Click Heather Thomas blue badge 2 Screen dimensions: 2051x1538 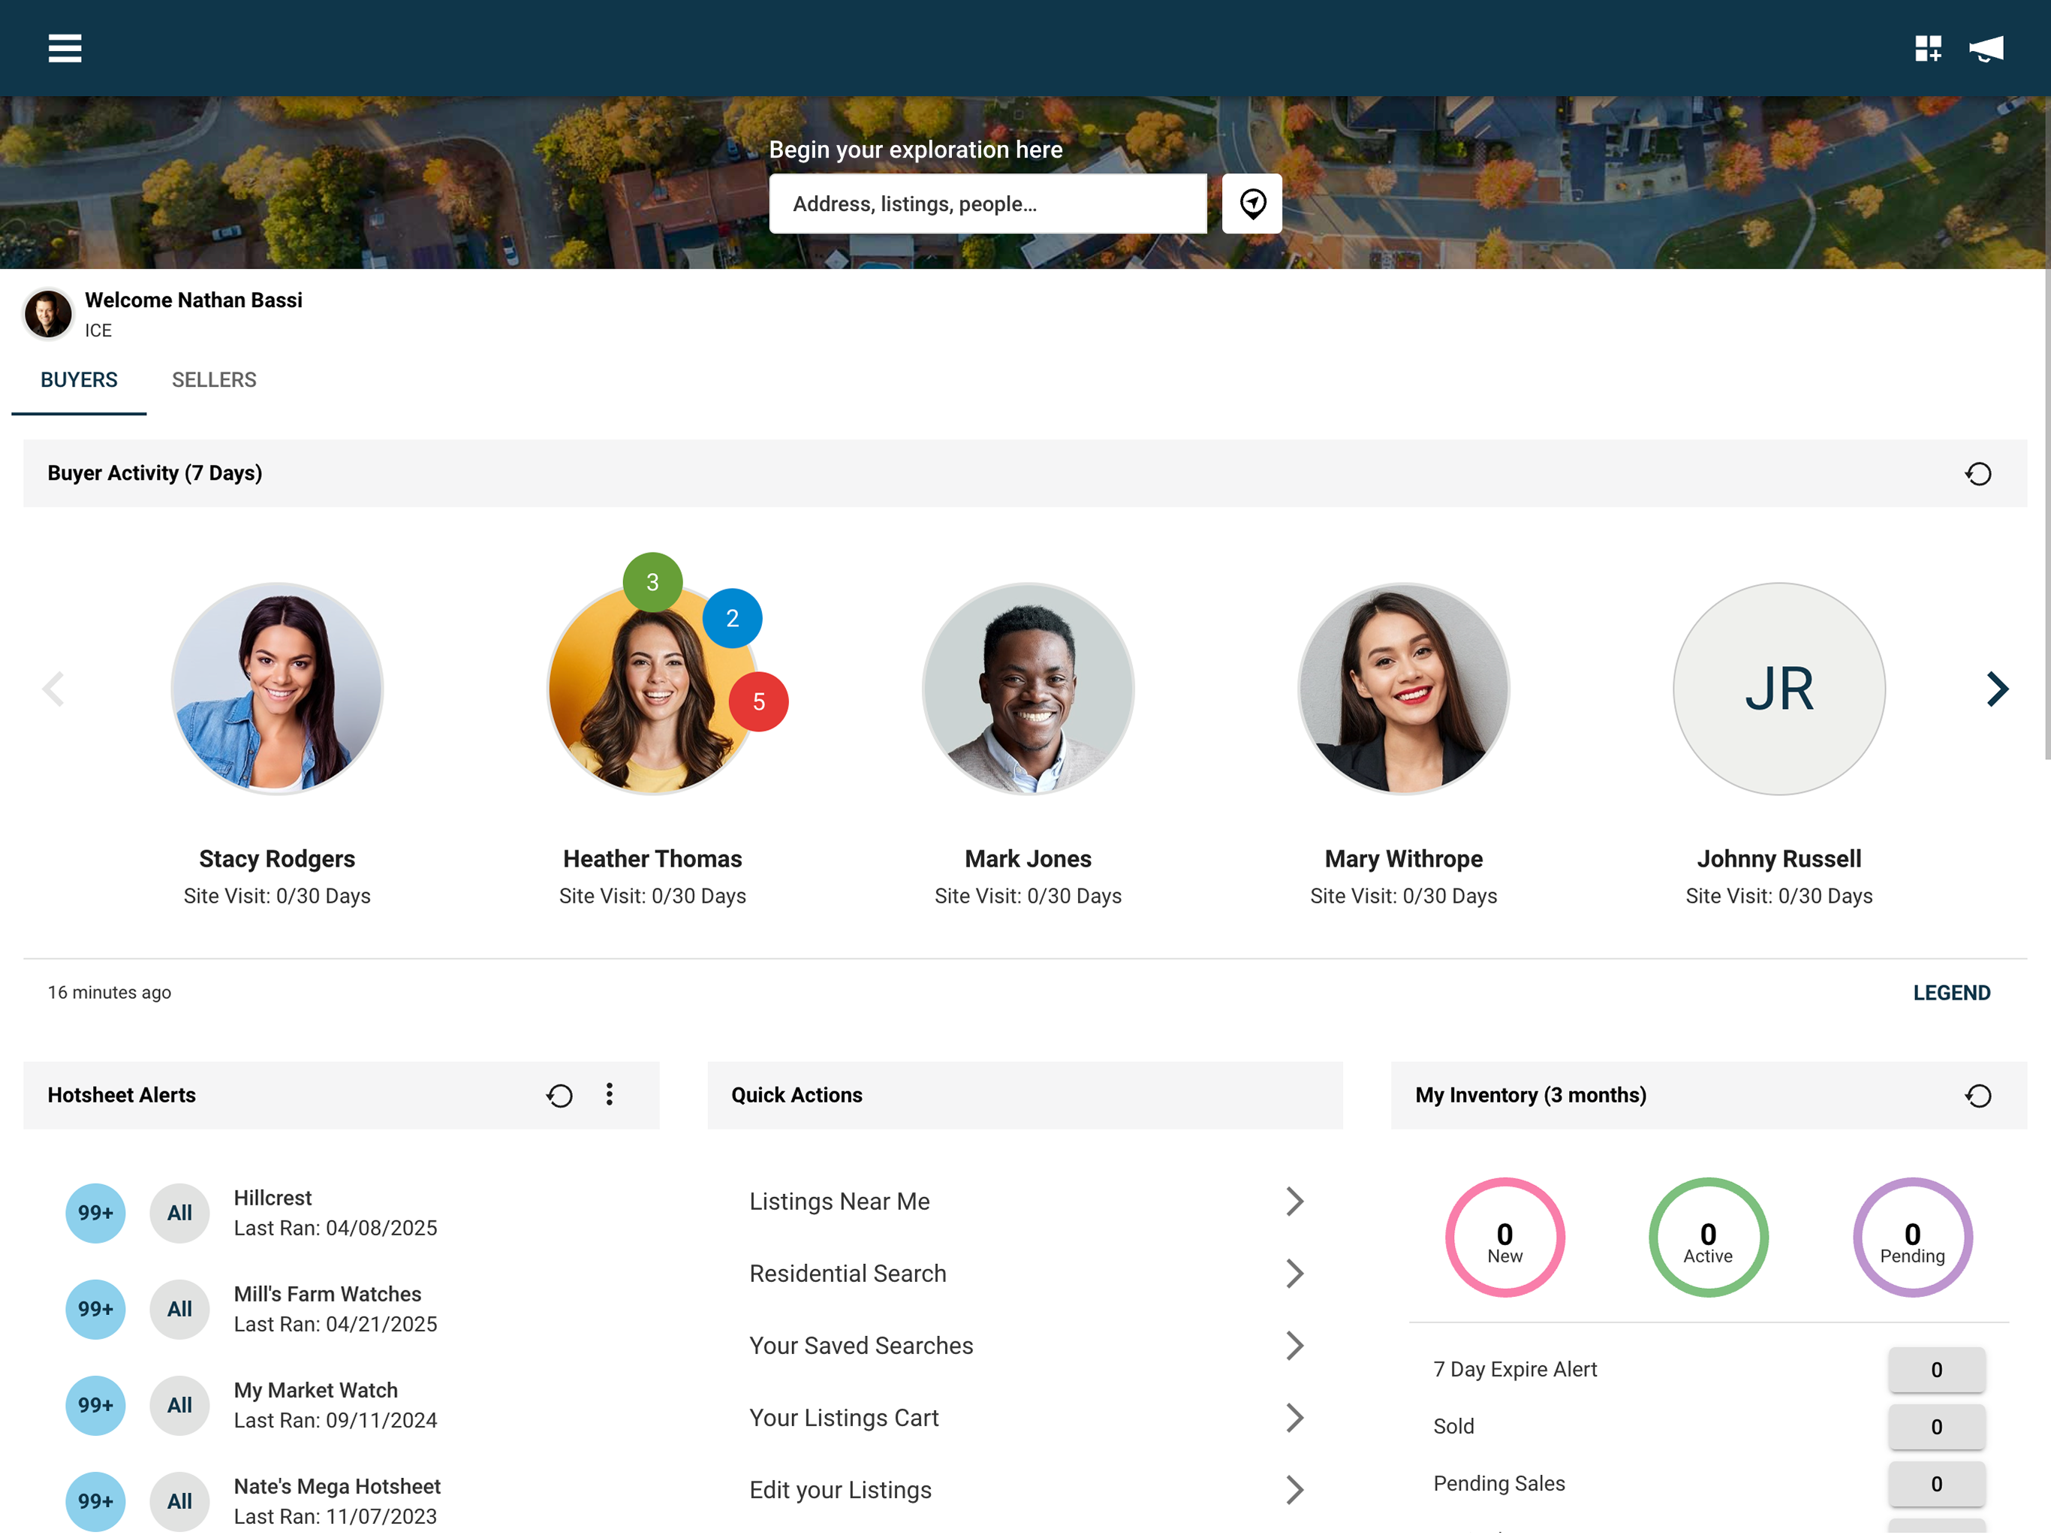click(x=733, y=619)
